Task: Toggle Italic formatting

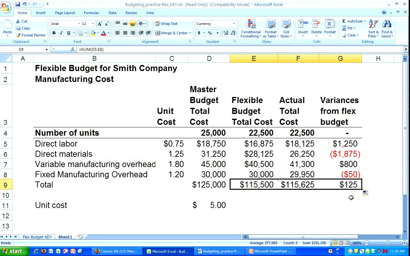Action: 61,33
